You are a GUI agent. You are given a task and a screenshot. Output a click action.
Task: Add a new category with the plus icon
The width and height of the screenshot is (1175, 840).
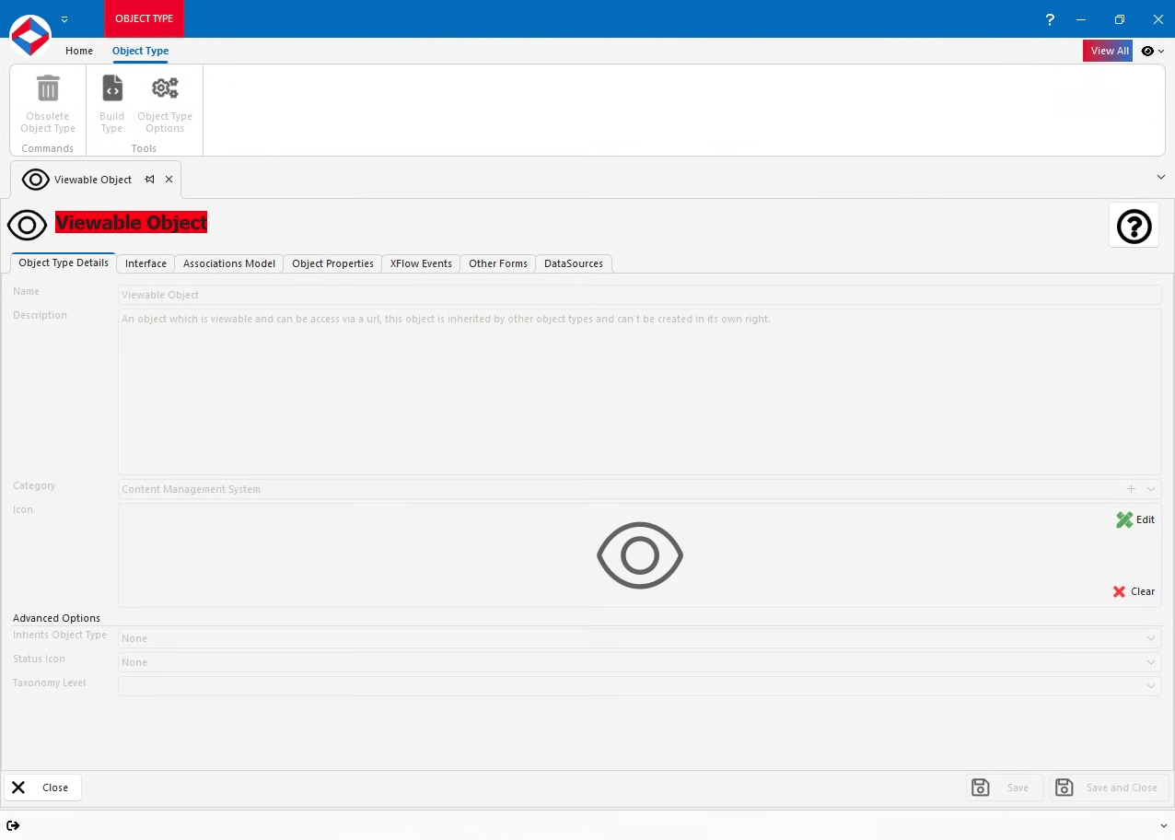1131,489
